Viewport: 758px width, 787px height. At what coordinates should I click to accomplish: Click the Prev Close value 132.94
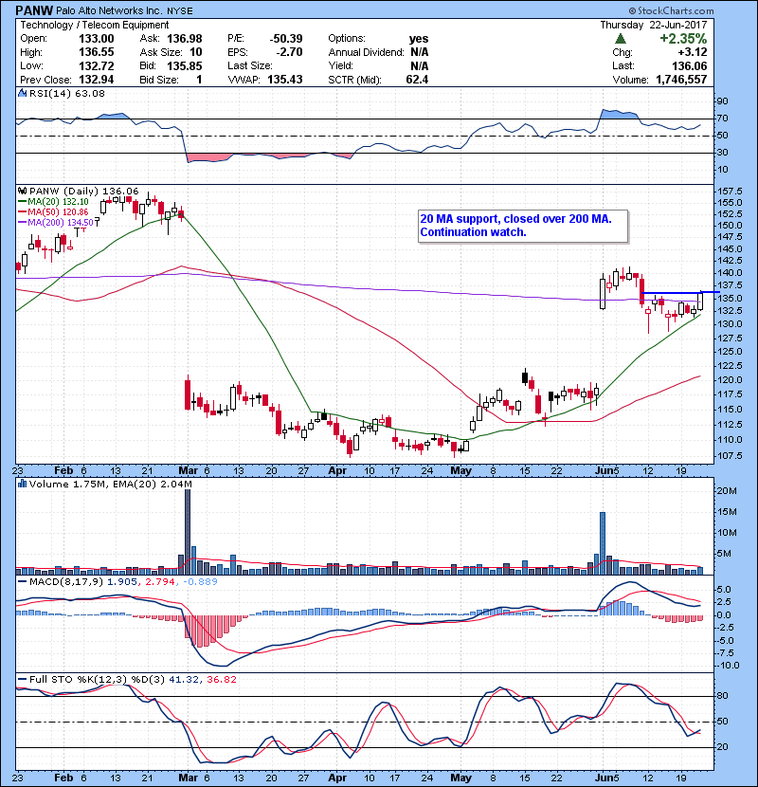click(97, 80)
